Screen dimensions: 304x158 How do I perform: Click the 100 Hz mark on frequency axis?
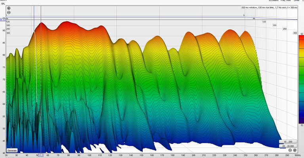[89, 155]
